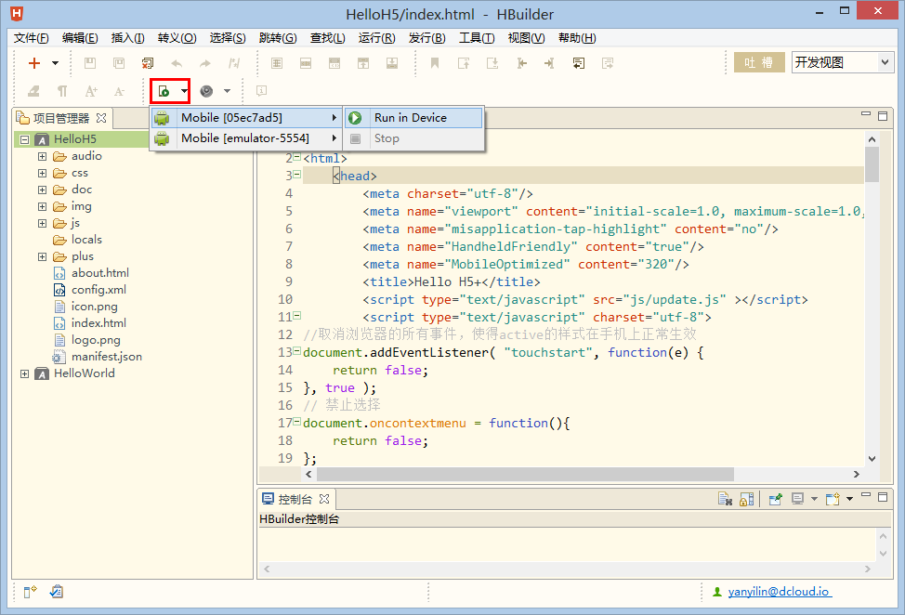Image resolution: width=905 pixels, height=615 pixels.
Task: Open the 帮助(H) menu
Action: (577, 38)
